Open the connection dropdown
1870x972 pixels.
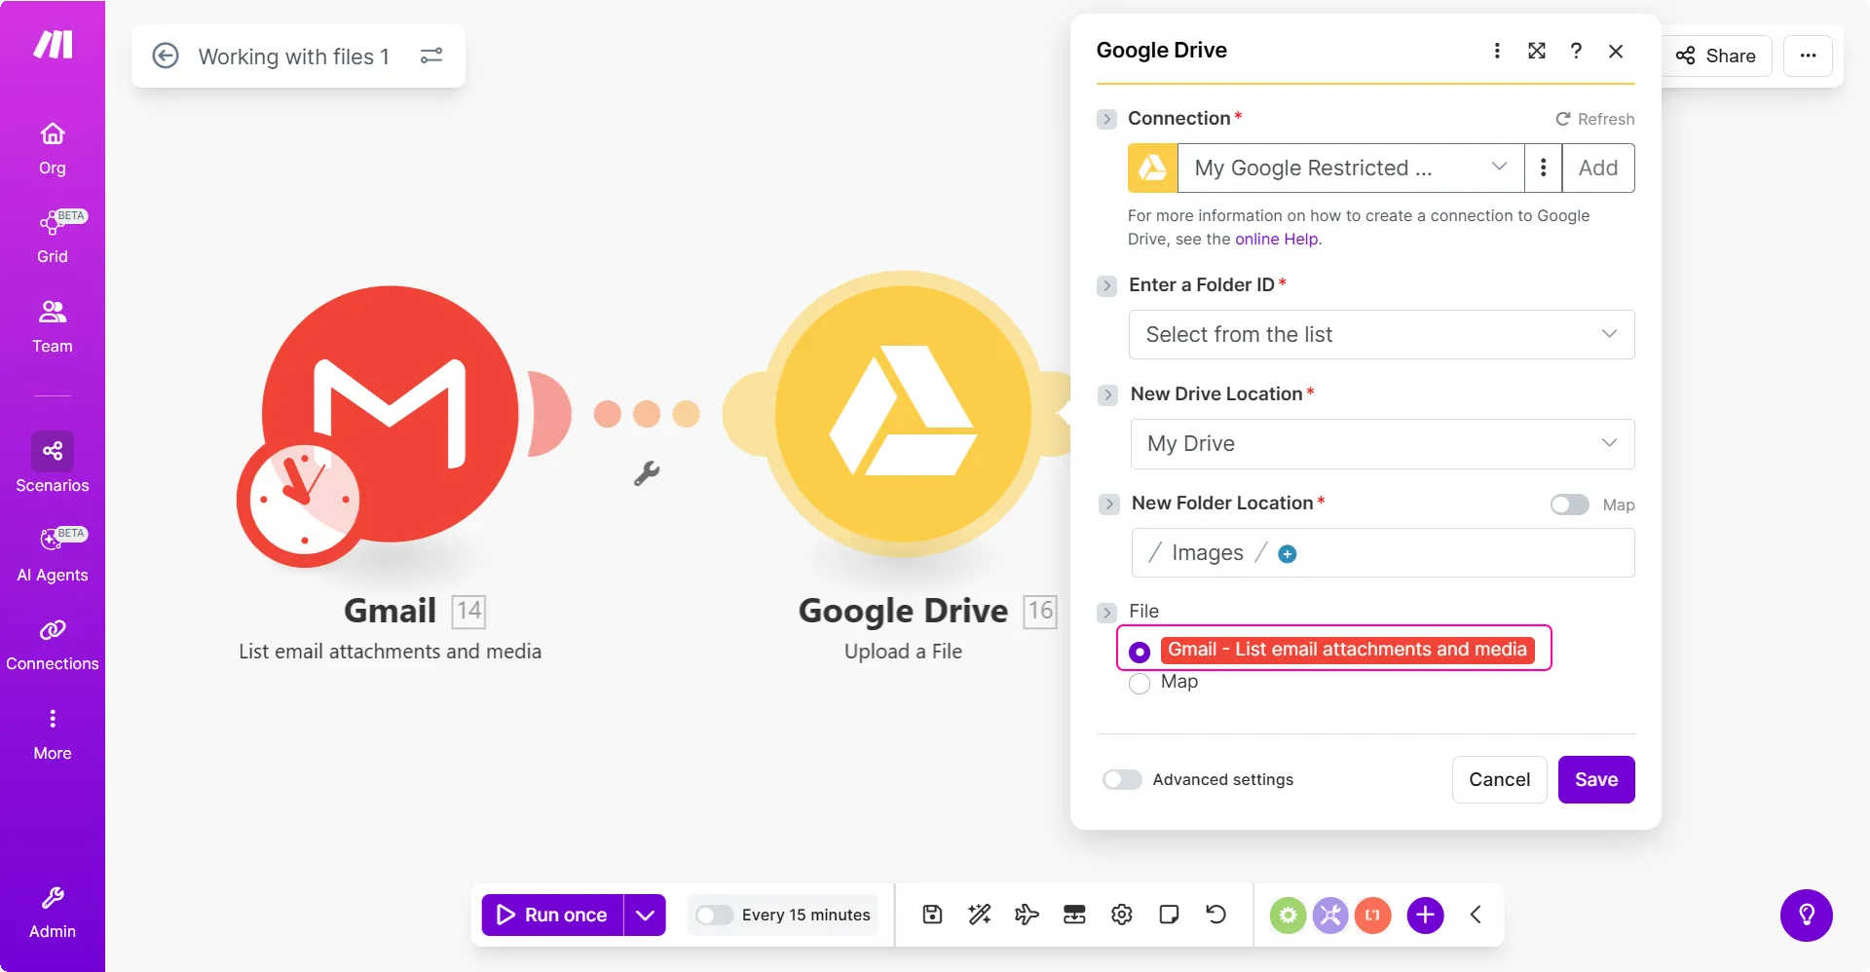point(1351,168)
